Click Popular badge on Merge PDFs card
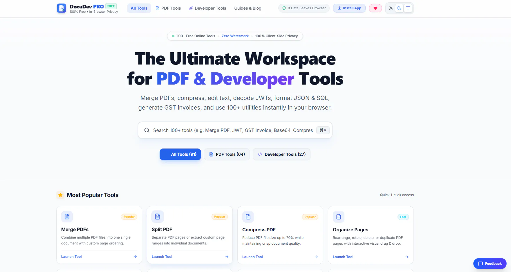511x272 pixels. coord(129,217)
